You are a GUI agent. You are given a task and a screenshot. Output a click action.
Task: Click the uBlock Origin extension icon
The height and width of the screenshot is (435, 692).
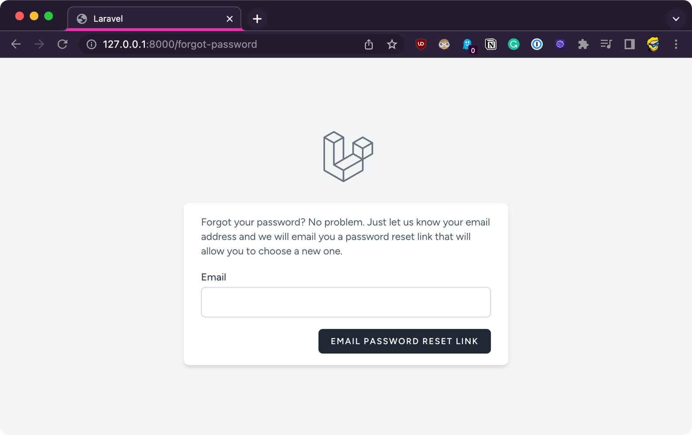pos(421,44)
